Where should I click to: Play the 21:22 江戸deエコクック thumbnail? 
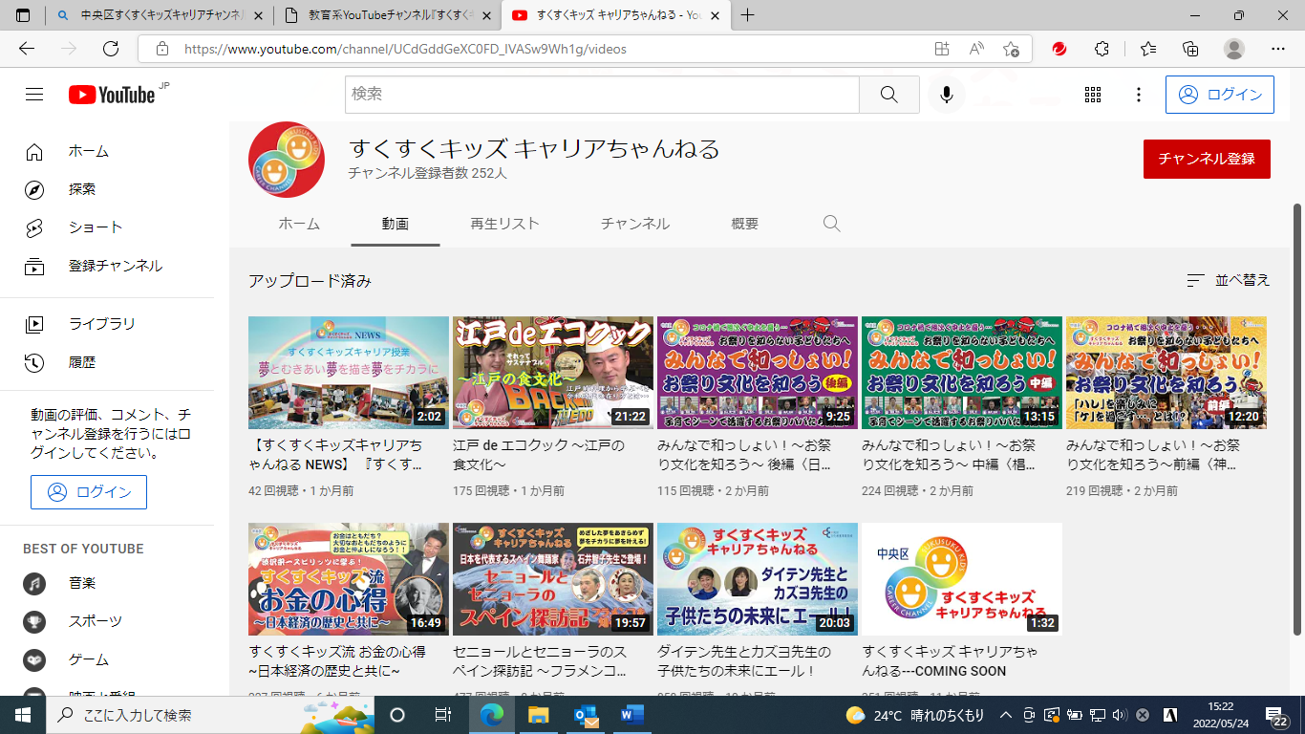(x=553, y=373)
